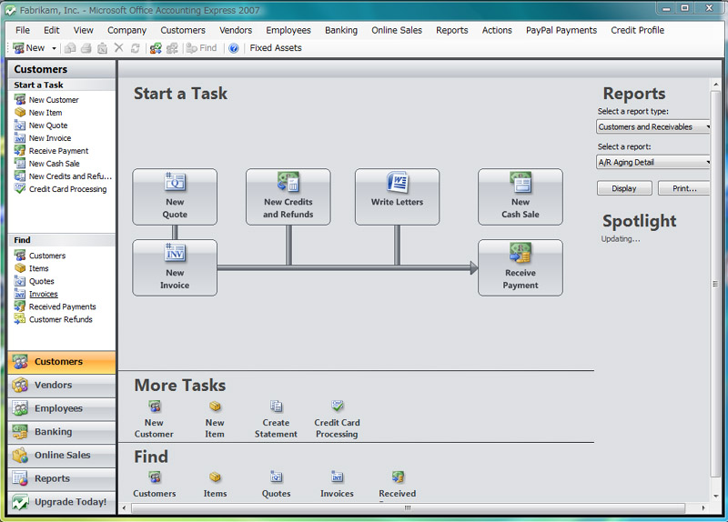728x522 pixels.
Task: Click the New Credits and Refunds tile
Action: pos(288,196)
